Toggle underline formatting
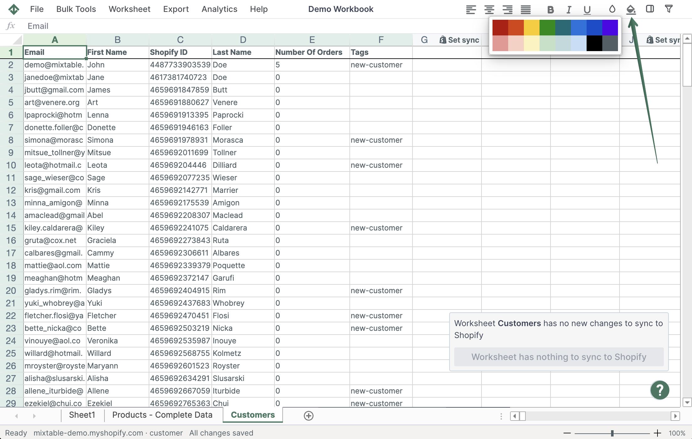692x439 pixels. click(587, 10)
